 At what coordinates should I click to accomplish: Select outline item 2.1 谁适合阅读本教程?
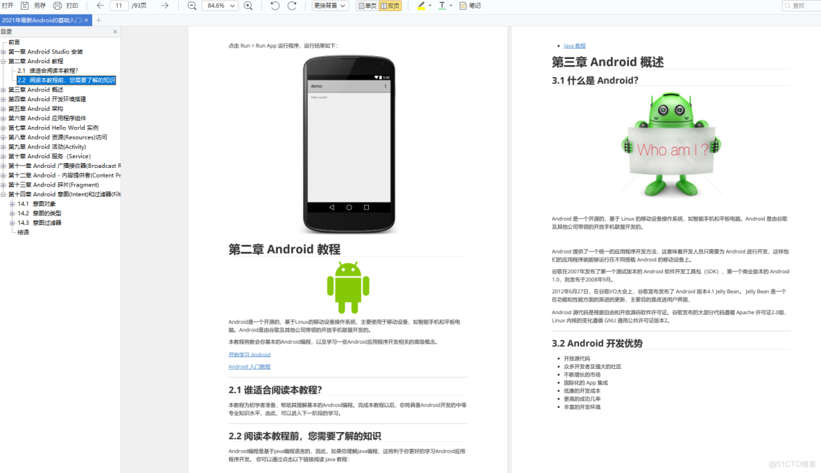click(48, 70)
